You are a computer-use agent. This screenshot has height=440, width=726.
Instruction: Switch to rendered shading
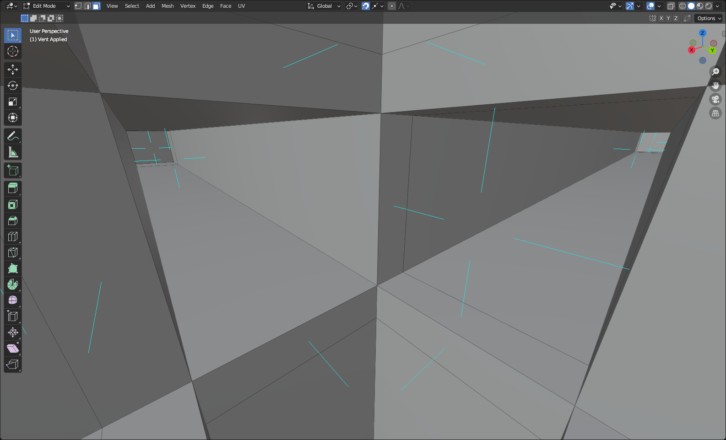pos(709,6)
